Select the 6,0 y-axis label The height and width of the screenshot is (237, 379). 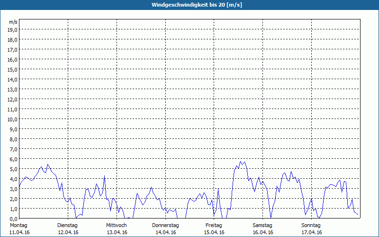point(14,159)
